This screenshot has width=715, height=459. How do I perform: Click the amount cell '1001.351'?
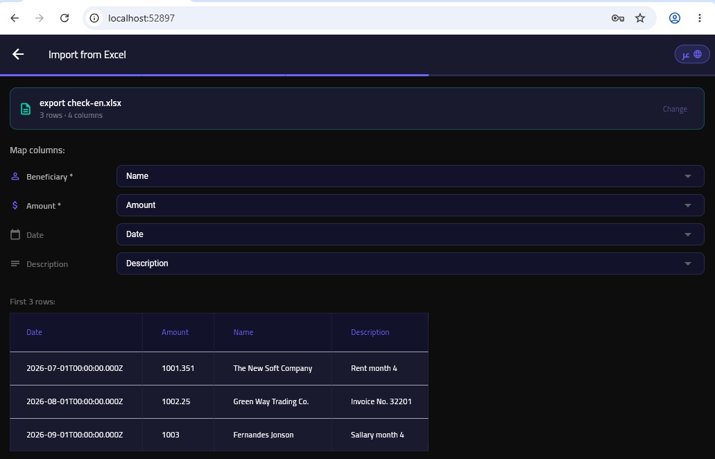178,368
